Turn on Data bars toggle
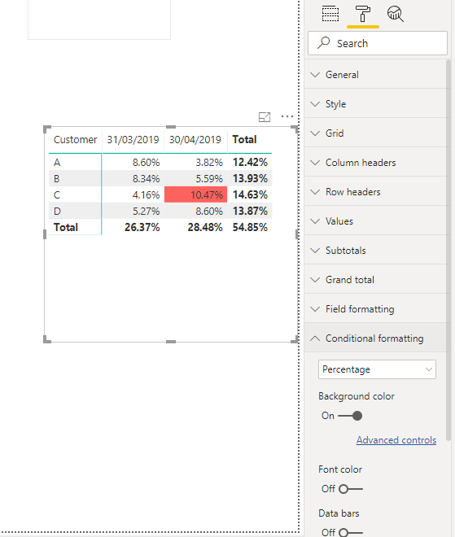This screenshot has width=455, height=537. (x=351, y=532)
